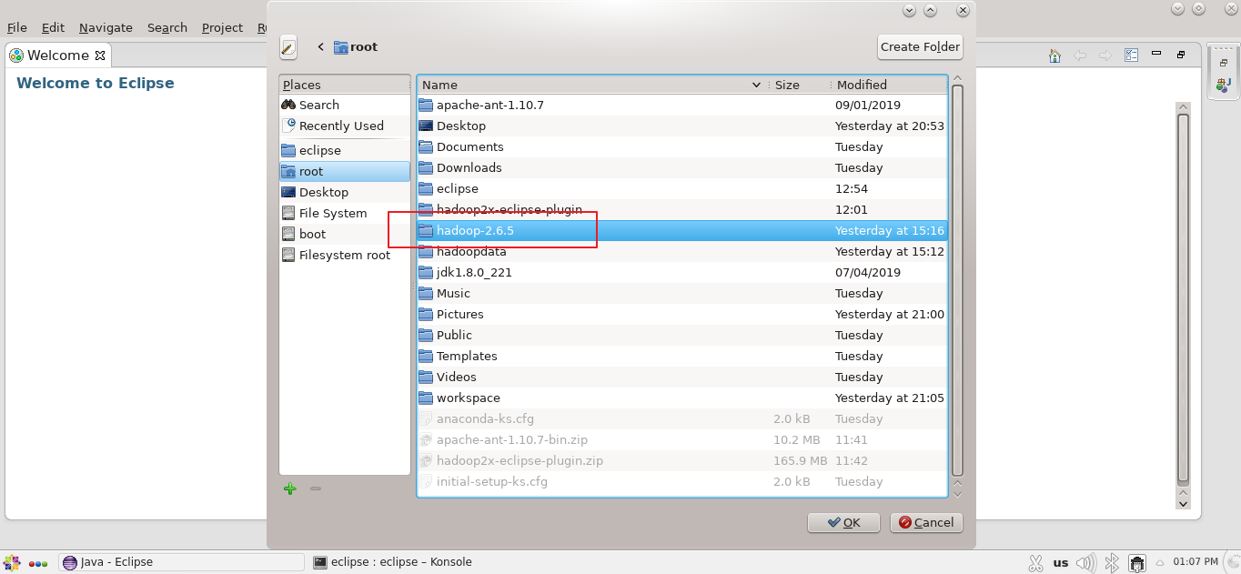Select the Videos folder
This screenshot has width=1241, height=574.
[682, 377]
